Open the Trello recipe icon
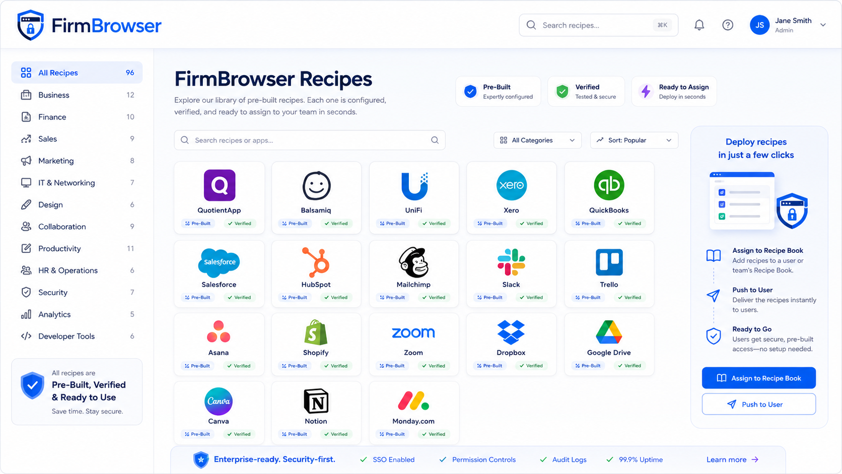The width and height of the screenshot is (842, 474). pyautogui.click(x=609, y=262)
